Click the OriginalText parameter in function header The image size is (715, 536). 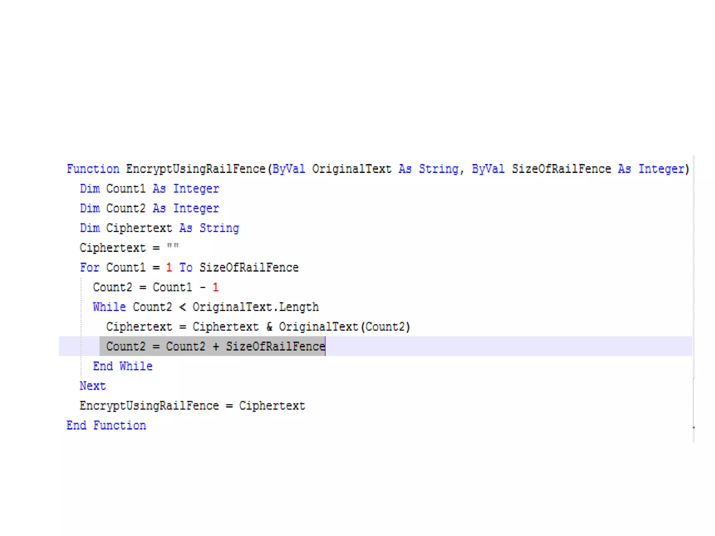point(352,169)
